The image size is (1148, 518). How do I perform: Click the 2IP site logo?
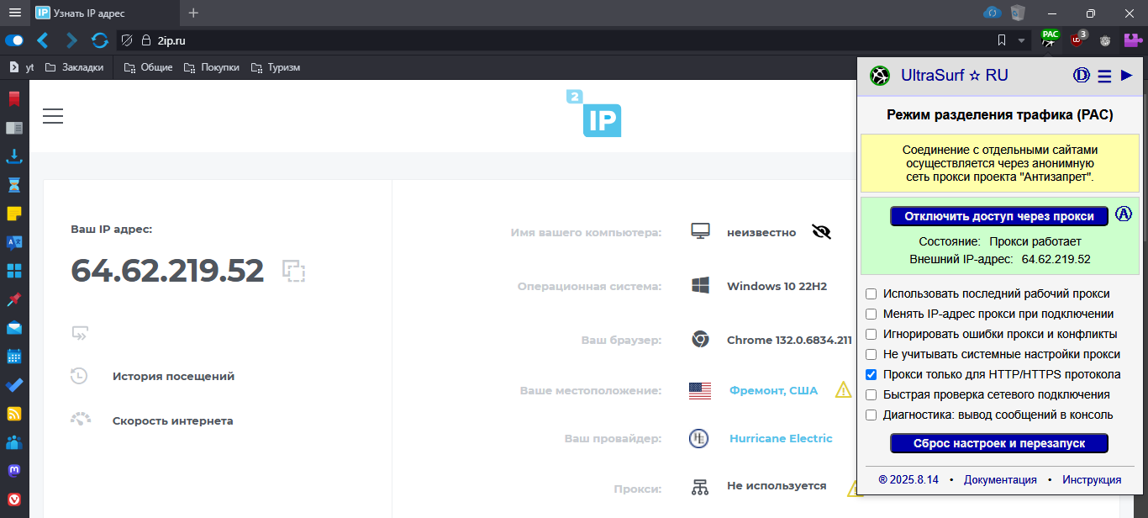594,114
